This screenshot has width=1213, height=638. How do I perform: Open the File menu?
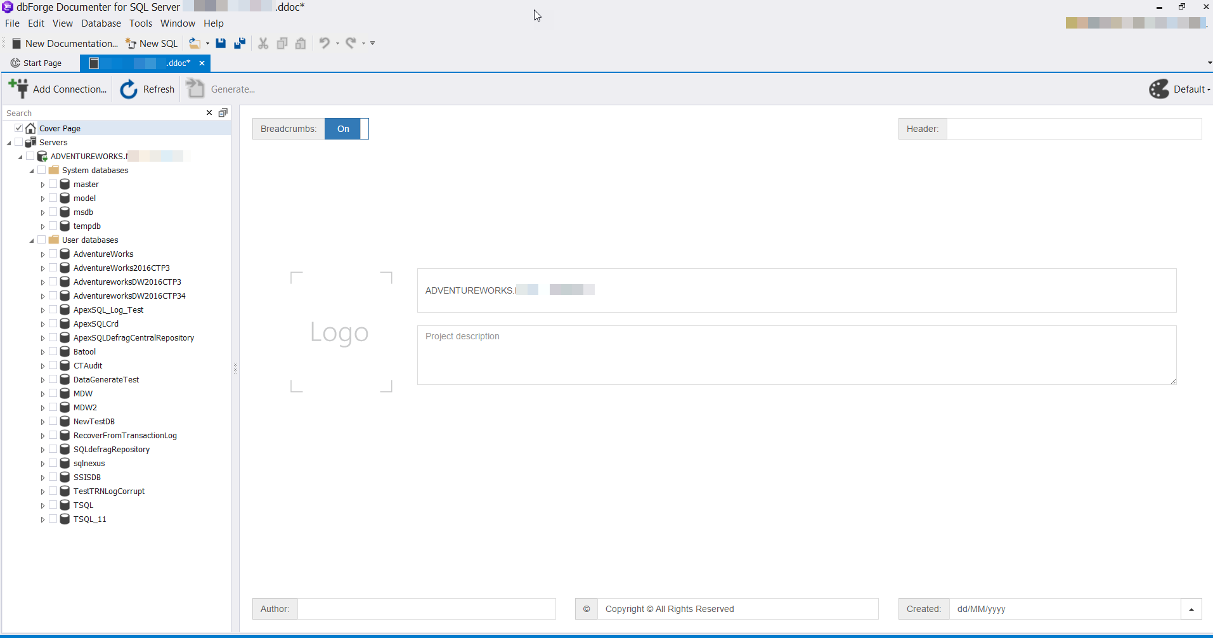(12, 23)
